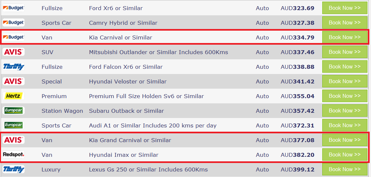Book the Audi A1 for AUD372.31
This screenshot has width=371, height=177.
point(344,125)
